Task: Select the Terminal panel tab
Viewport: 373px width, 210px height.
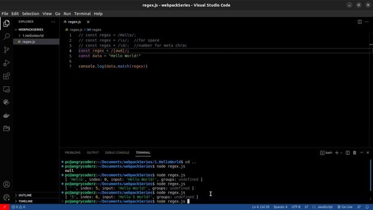Action: tap(143, 153)
